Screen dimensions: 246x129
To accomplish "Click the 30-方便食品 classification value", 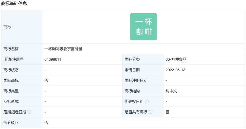I will [176, 59].
